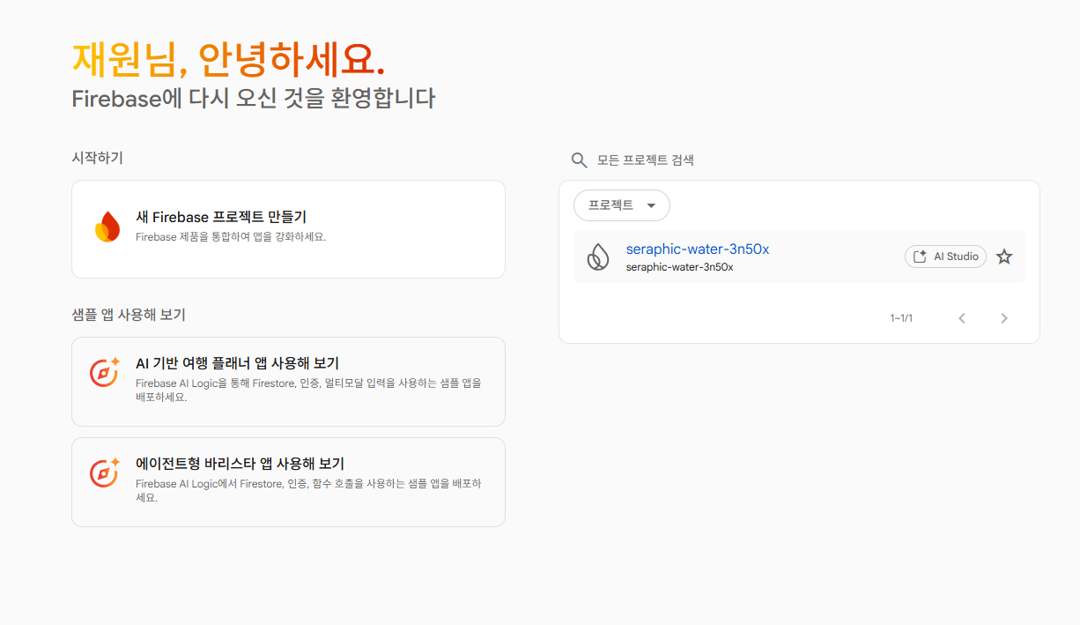The height and width of the screenshot is (625, 1080).
Task: Star the seraphic-water-3n50x project
Action: pyautogui.click(x=1004, y=257)
